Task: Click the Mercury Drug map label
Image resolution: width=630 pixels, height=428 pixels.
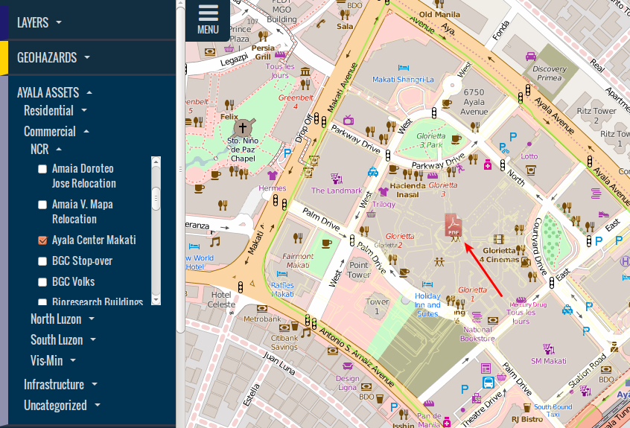Action: [528, 304]
